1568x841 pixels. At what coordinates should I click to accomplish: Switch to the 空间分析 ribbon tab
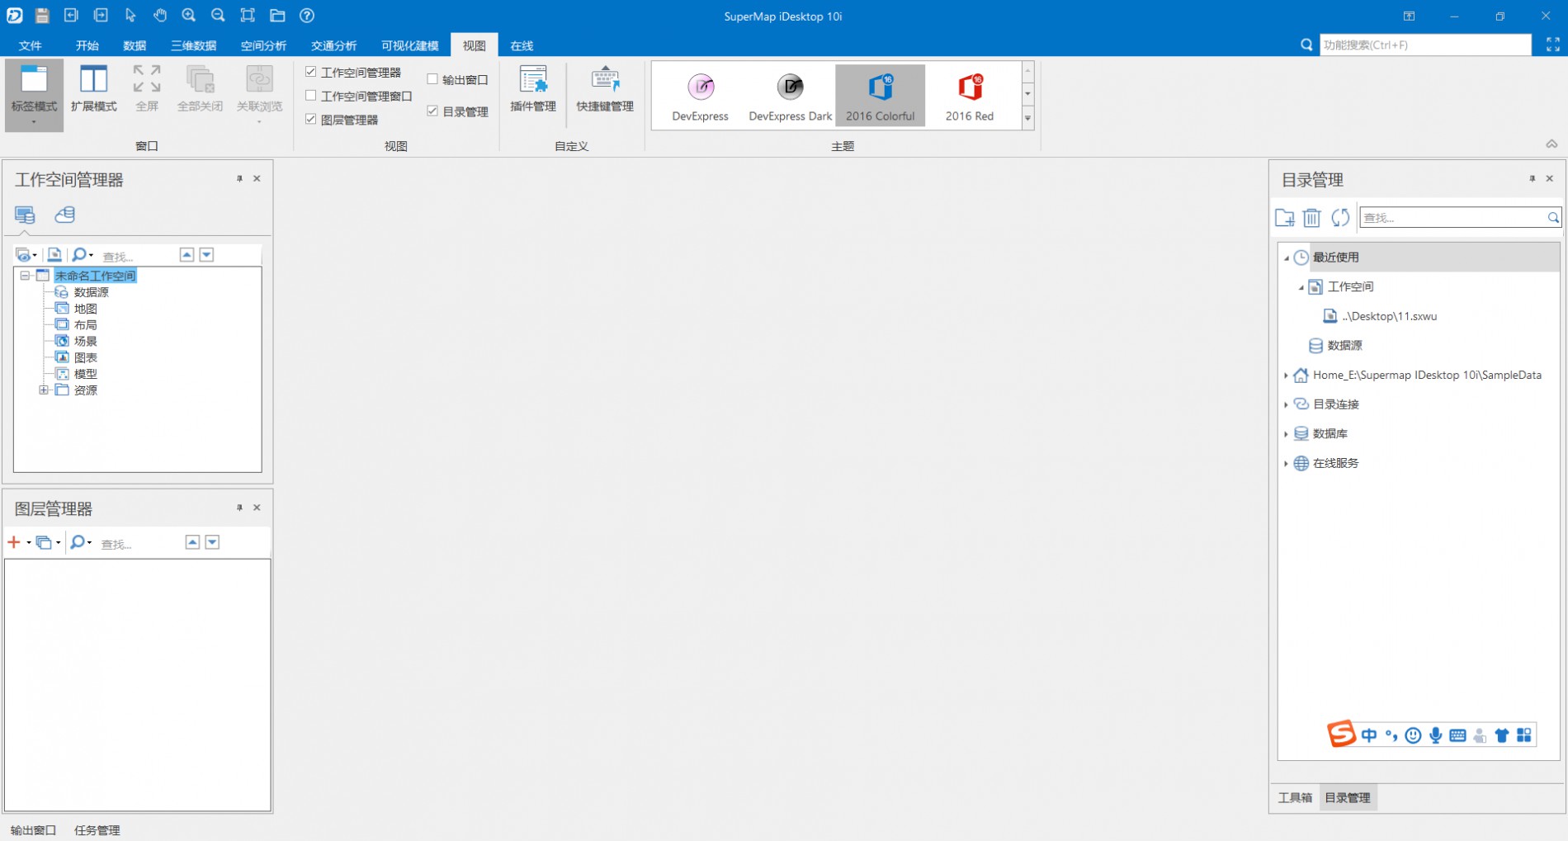pyautogui.click(x=264, y=45)
